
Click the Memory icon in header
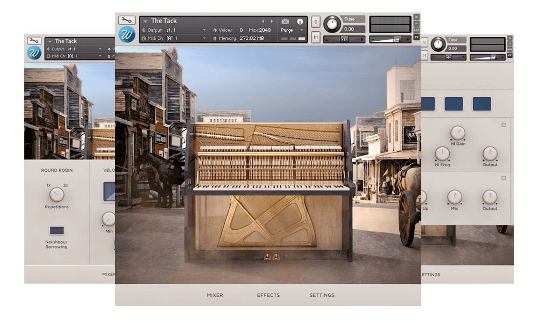(x=215, y=38)
